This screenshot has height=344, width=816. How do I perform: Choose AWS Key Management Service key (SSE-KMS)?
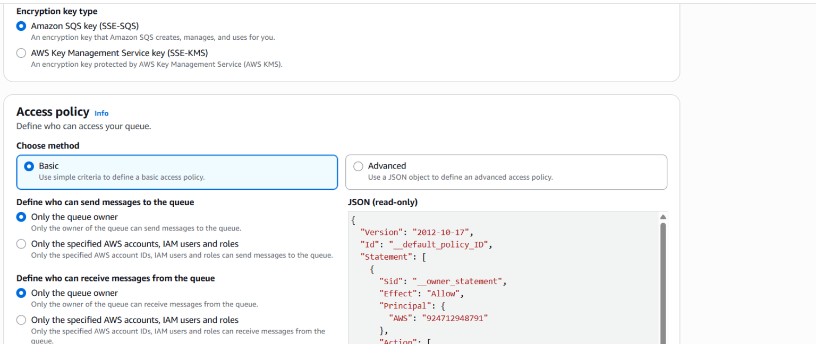tap(21, 53)
